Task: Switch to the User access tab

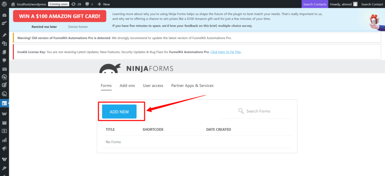Action: tap(153, 86)
